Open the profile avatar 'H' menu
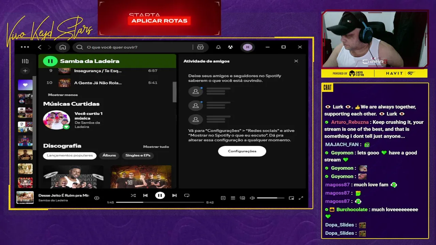 (x=248, y=47)
